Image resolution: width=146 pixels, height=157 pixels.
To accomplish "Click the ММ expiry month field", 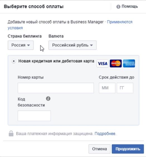I will (107, 88).
